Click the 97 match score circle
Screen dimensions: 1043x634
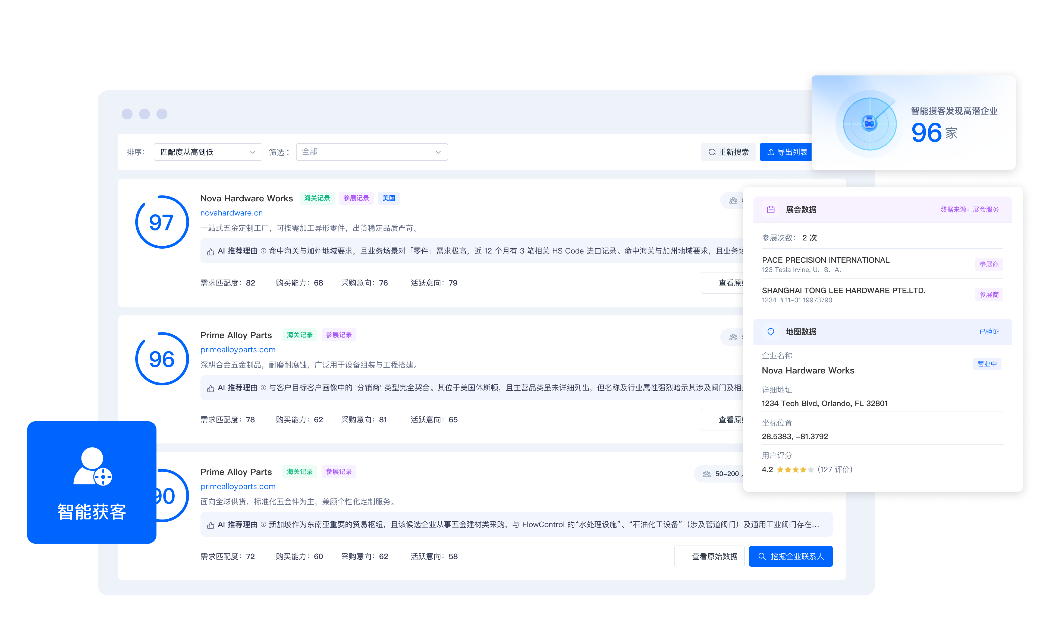(x=162, y=222)
